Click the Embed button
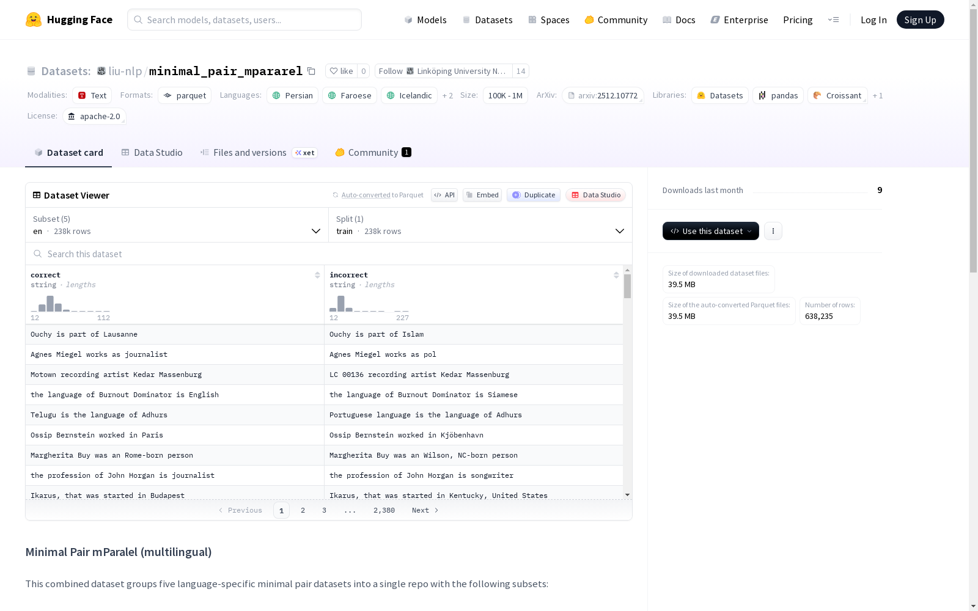Screen dimensions: 978x611 point(482,195)
